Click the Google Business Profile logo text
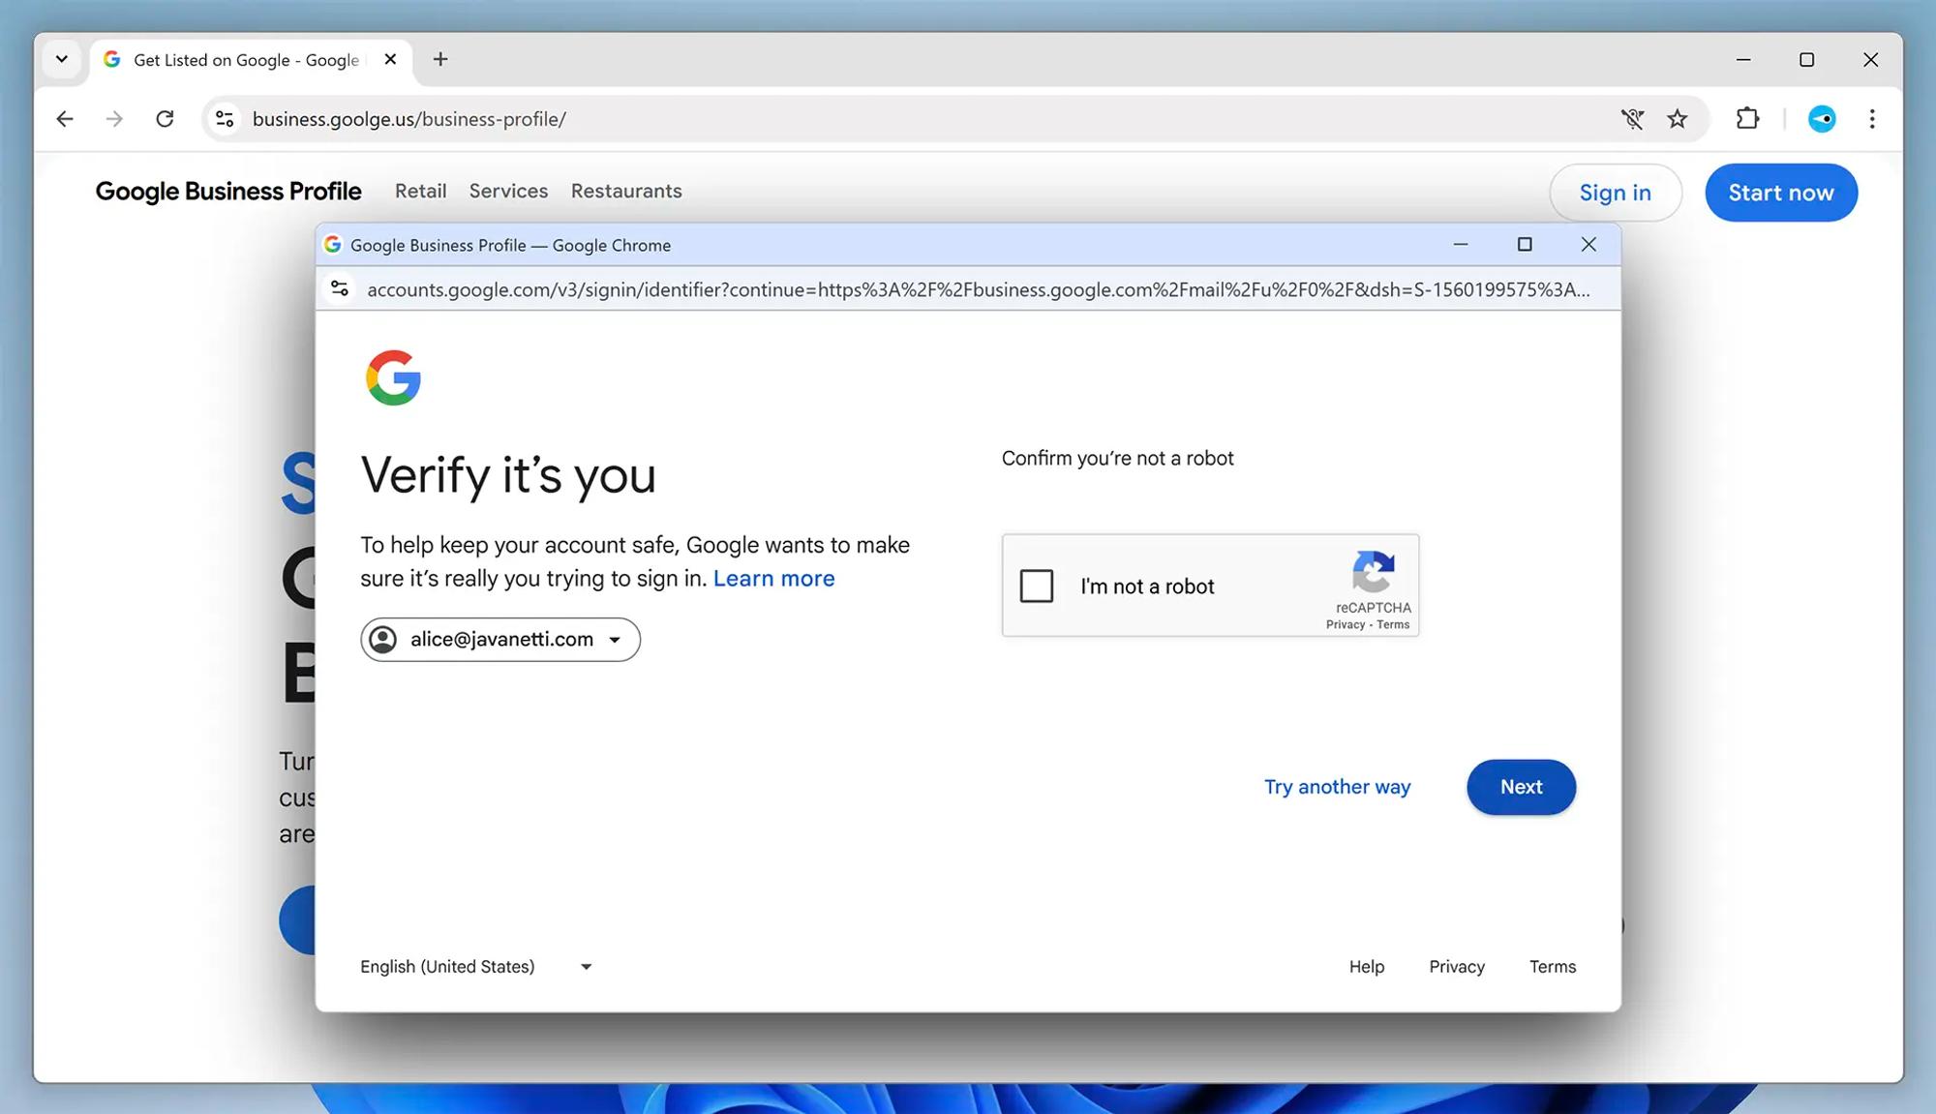 [x=228, y=192]
